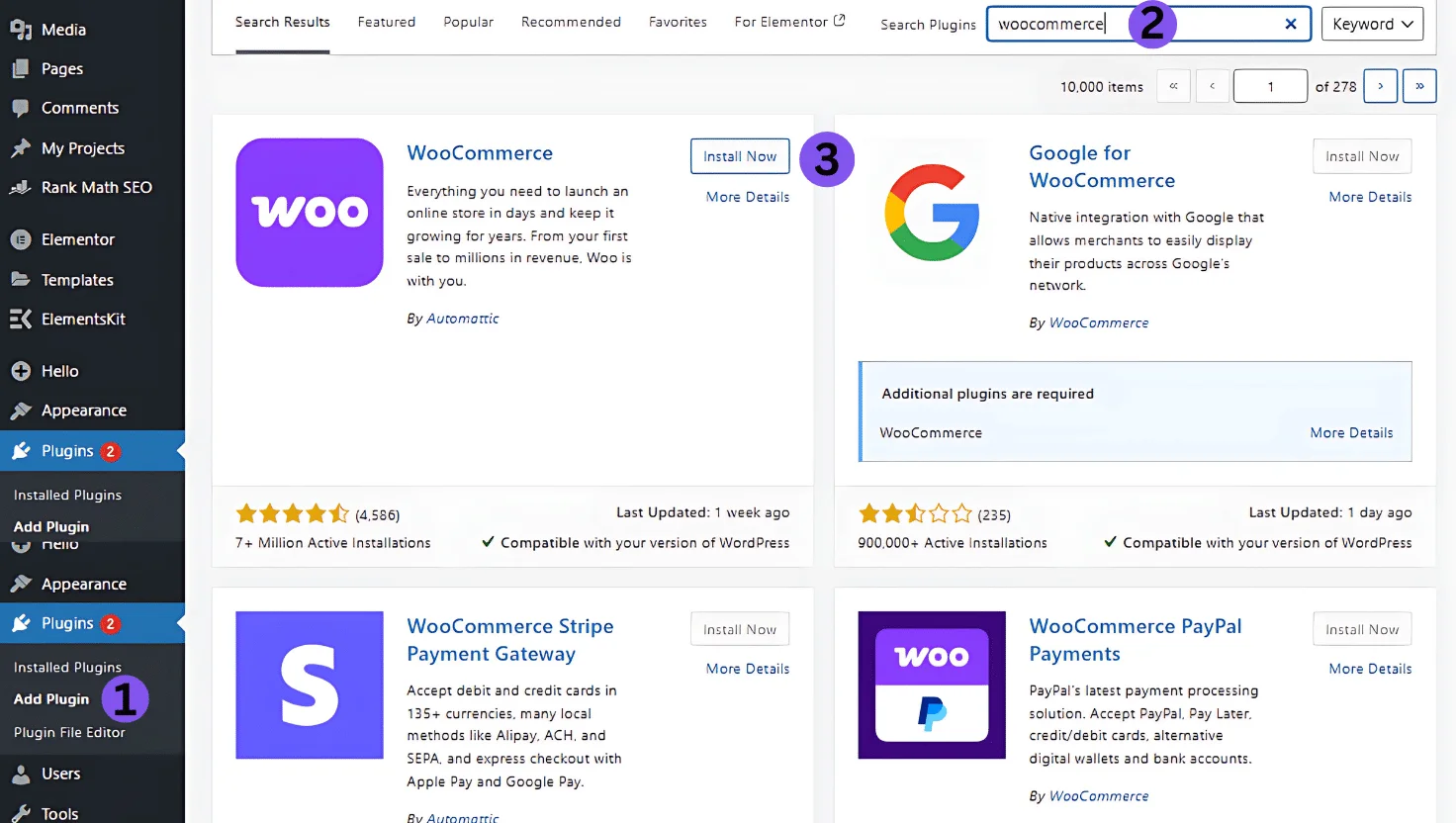Select the Search Results tab
The height and width of the screenshot is (823, 1456).
(x=283, y=22)
